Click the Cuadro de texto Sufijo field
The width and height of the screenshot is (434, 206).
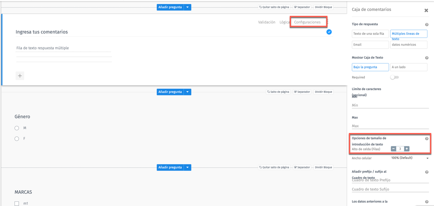[391, 189]
